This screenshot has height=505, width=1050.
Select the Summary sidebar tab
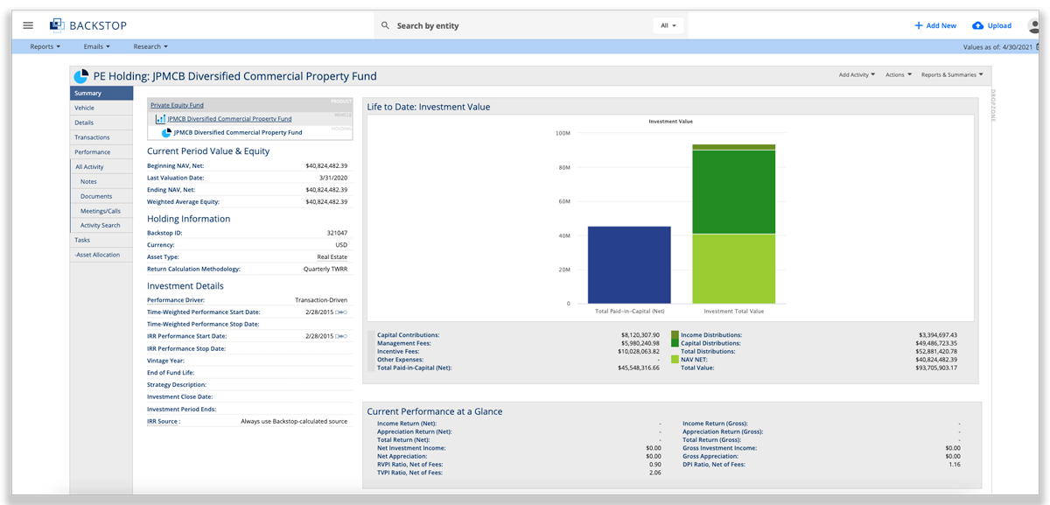click(x=101, y=93)
